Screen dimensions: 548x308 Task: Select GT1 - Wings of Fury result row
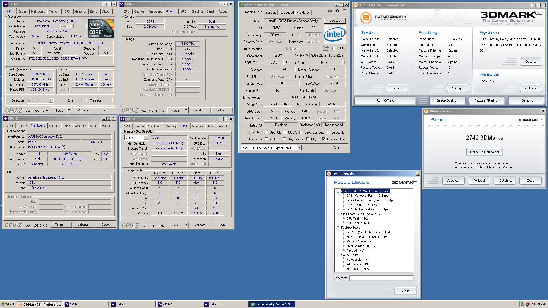tap(367, 196)
